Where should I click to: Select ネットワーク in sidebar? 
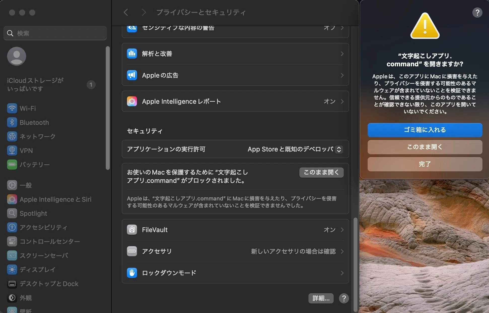(x=38, y=136)
